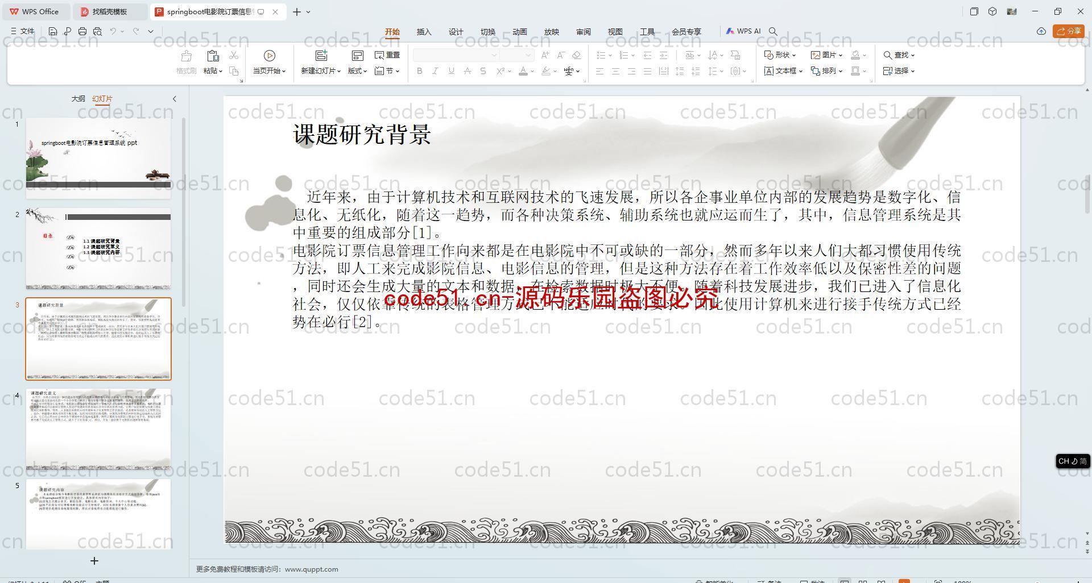1092x583 pixels.
Task: Select slide 4 thumbnail 课题研究意义
Action: pos(98,429)
